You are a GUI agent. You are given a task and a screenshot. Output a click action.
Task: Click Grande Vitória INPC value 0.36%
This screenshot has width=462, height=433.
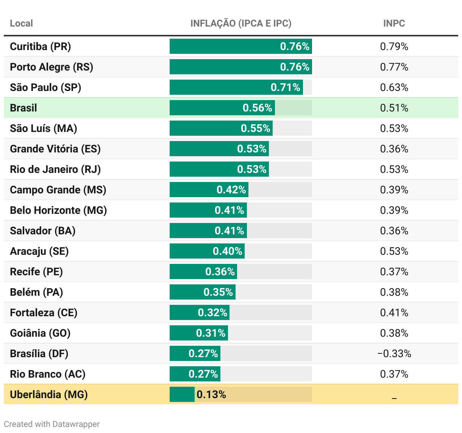pyautogui.click(x=394, y=149)
